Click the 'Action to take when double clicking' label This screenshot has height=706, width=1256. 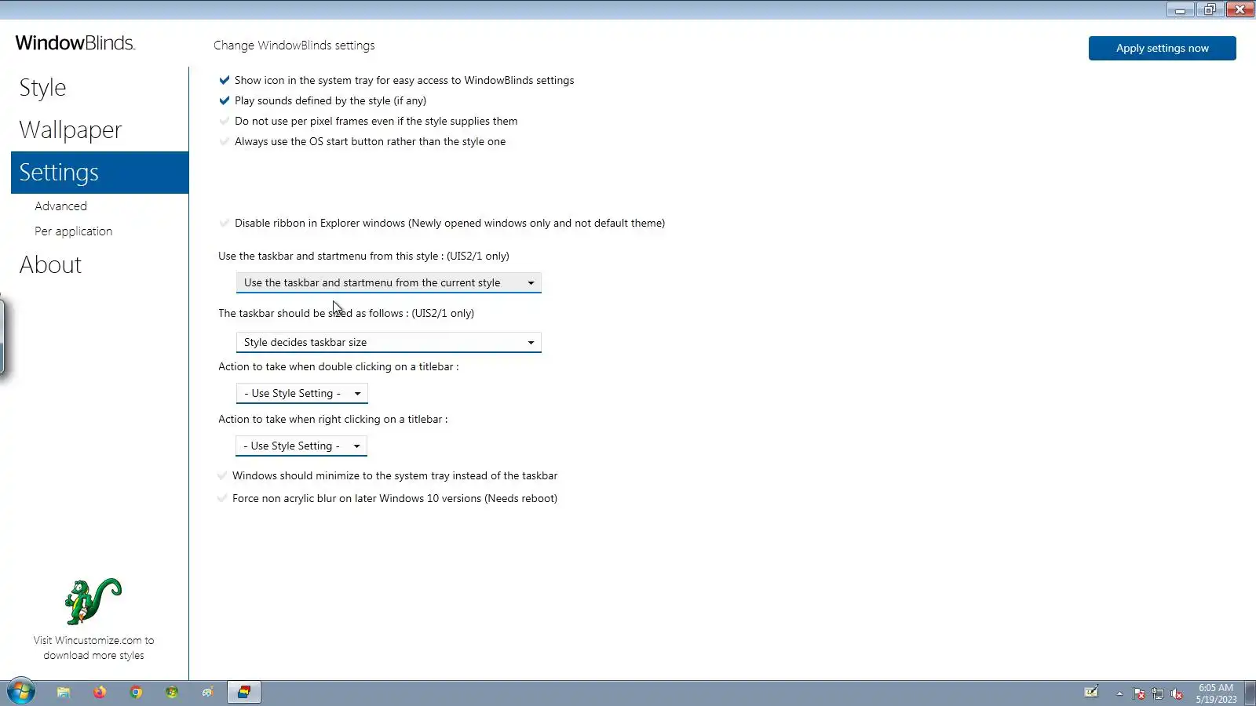[x=338, y=366]
